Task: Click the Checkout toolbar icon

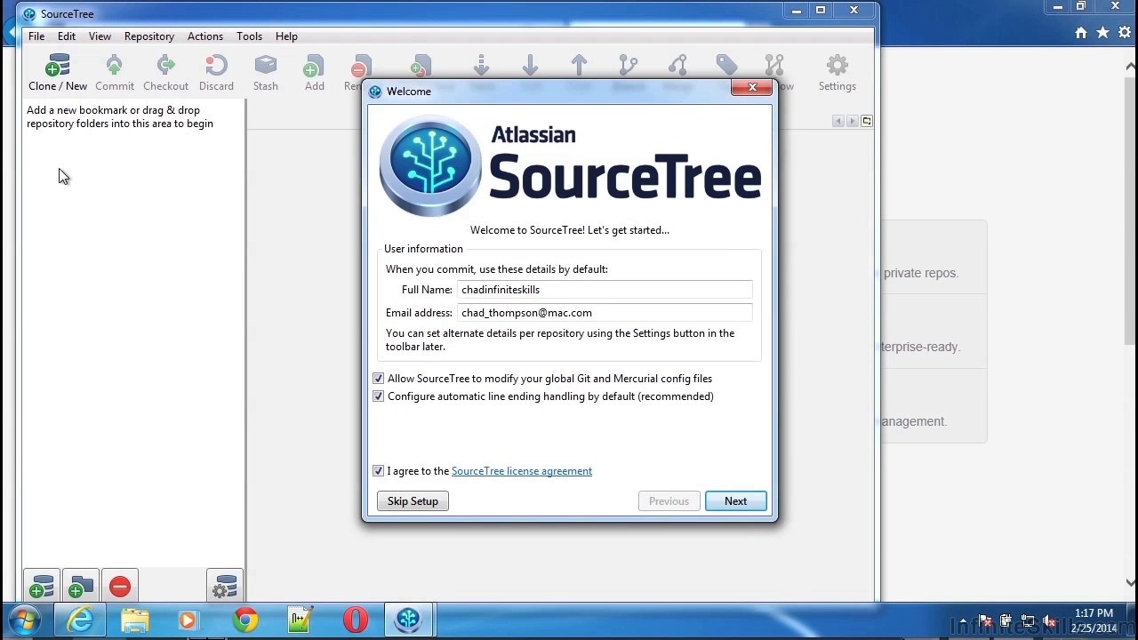Action: (x=165, y=66)
